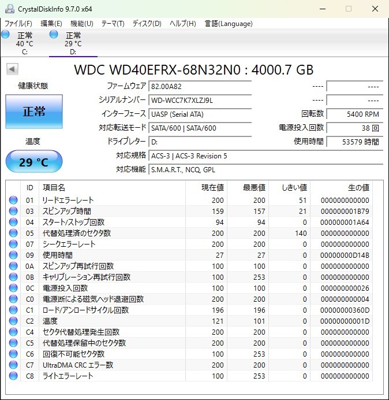Click the 現在値 column header
The image size is (389, 400).
(207, 188)
